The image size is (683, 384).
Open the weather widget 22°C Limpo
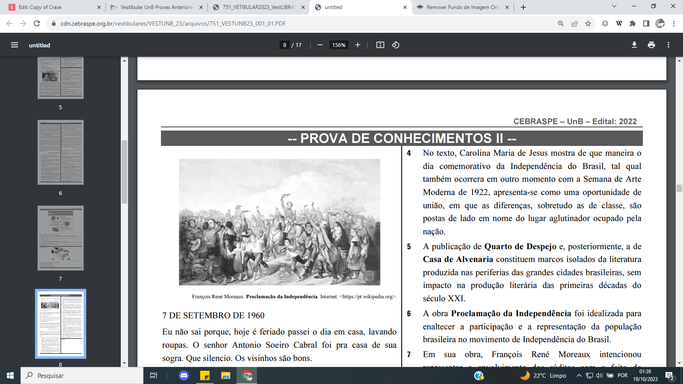click(x=543, y=375)
